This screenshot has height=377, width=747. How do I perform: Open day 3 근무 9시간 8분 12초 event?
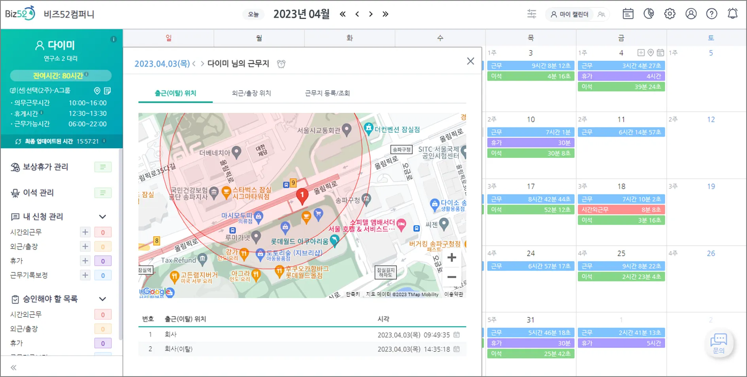tap(531, 66)
